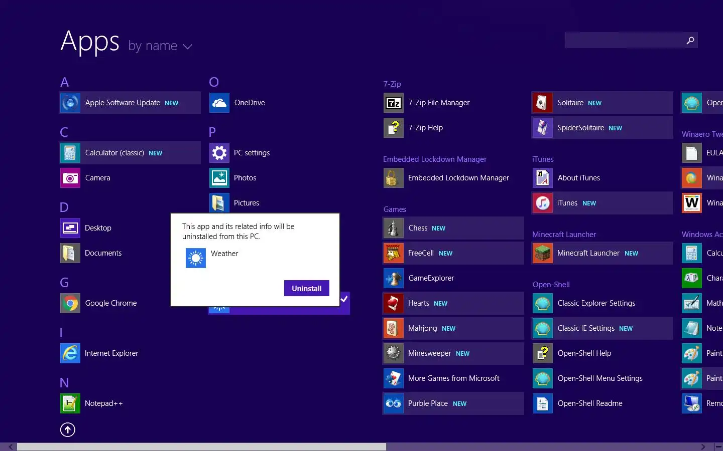Viewport: 723px width, 451px height.
Task: Open More Games from Microsoft icon
Action: pyautogui.click(x=394, y=378)
